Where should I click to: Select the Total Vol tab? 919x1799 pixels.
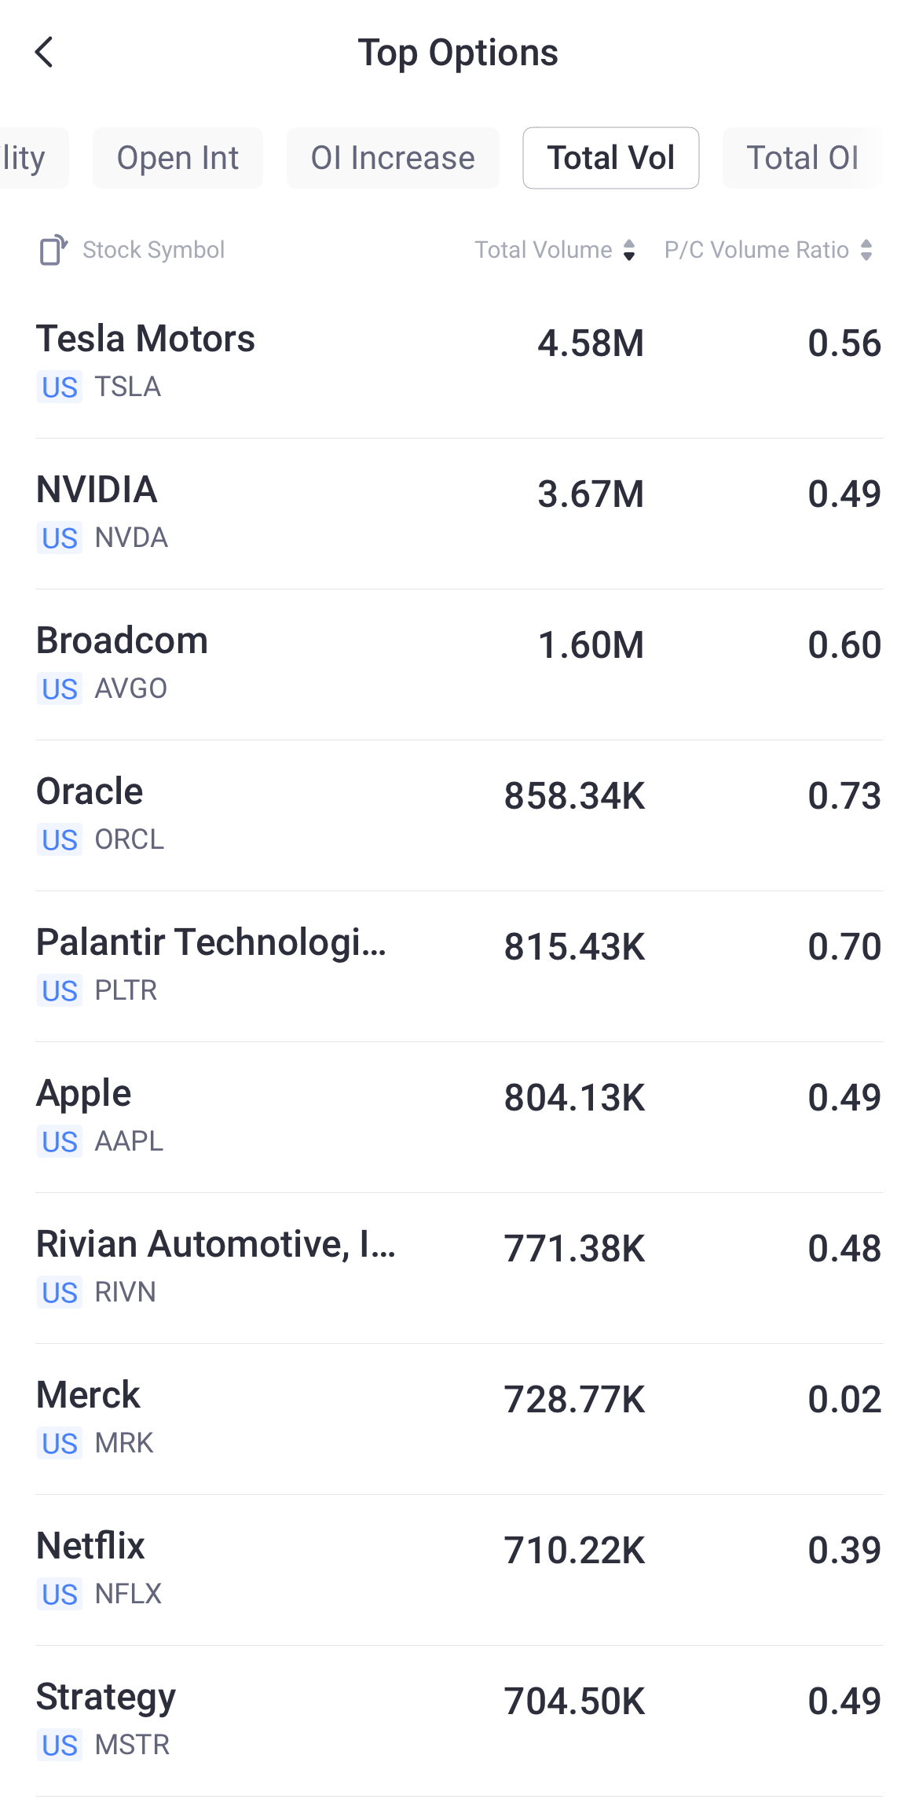610,158
